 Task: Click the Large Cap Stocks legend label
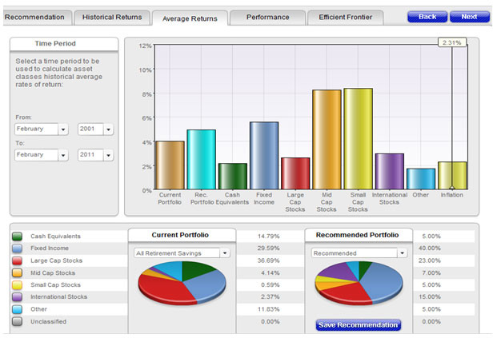point(56,260)
